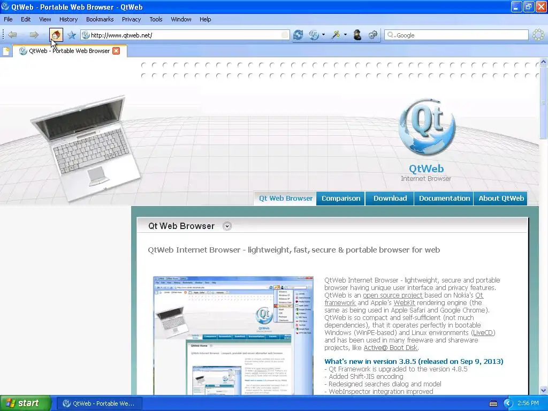The height and width of the screenshot is (411, 548).
Task: Click the QtWeb title bar application icon
Action: tap(5, 6)
